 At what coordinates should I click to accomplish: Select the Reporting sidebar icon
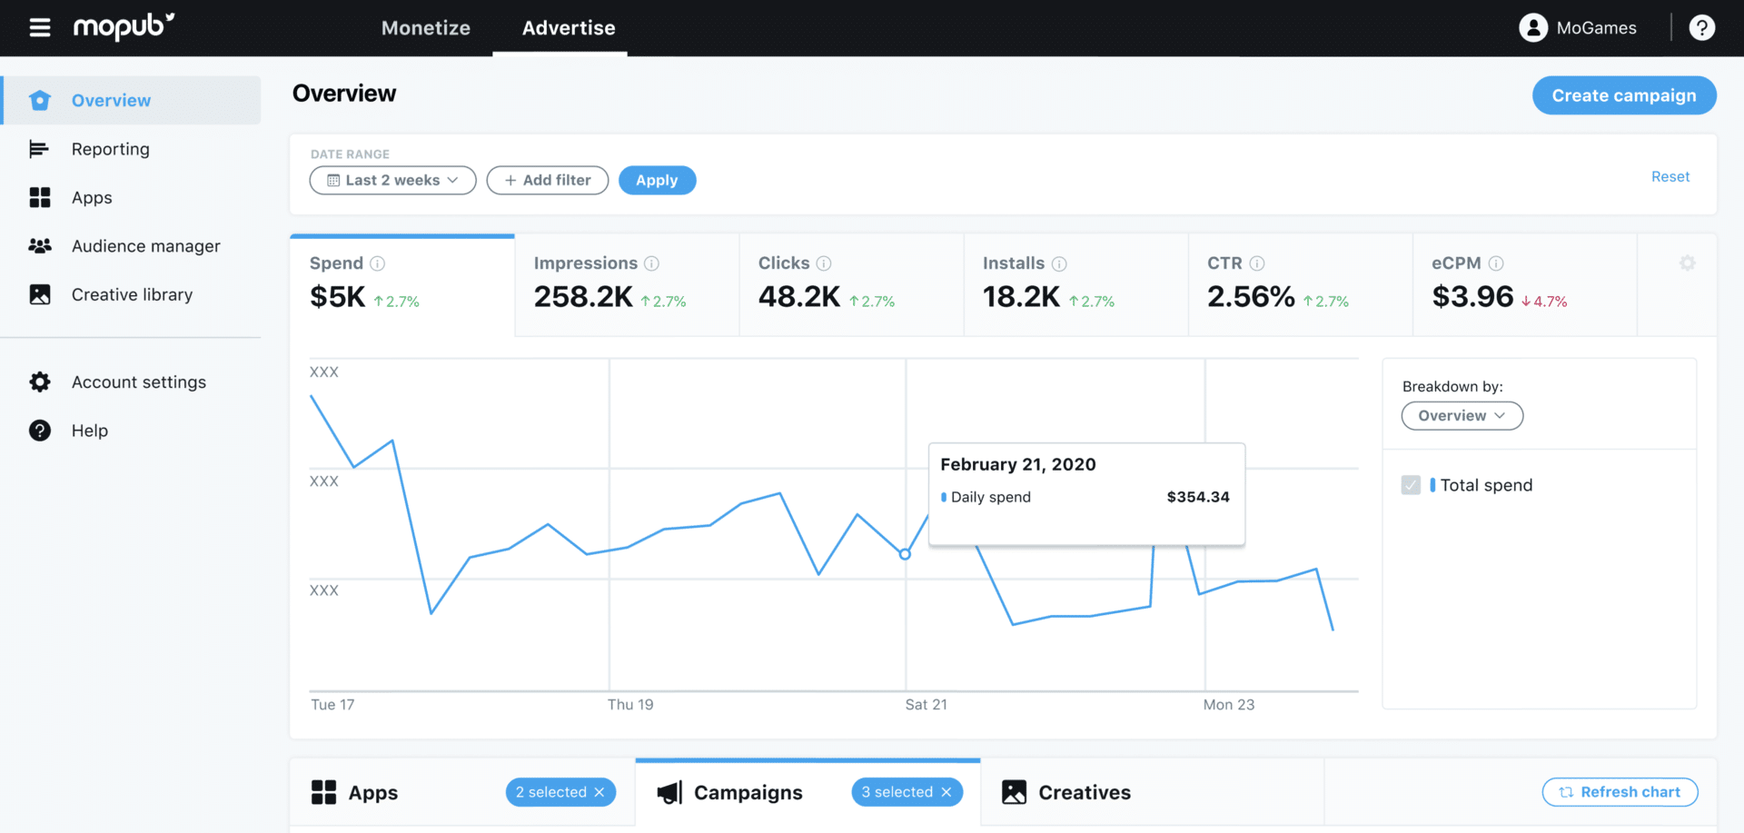click(x=40, y=148)
